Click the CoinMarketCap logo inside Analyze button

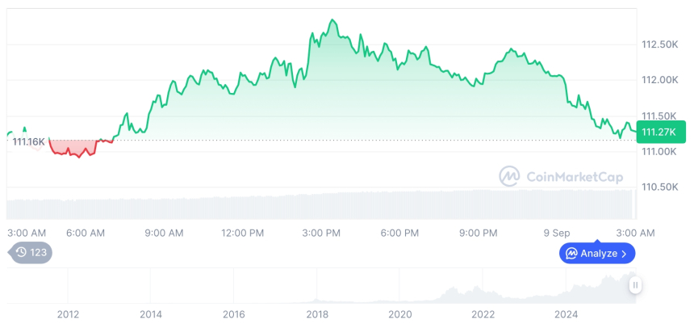571,254
